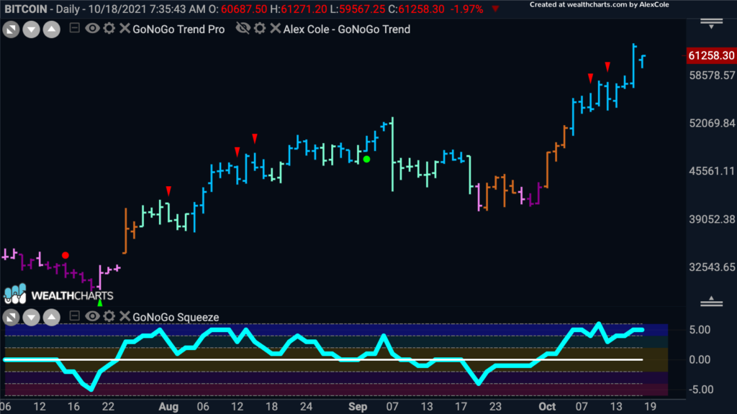Click the price scale handle above squeeze panel
The image size is (737, 414).
(712, 302)
